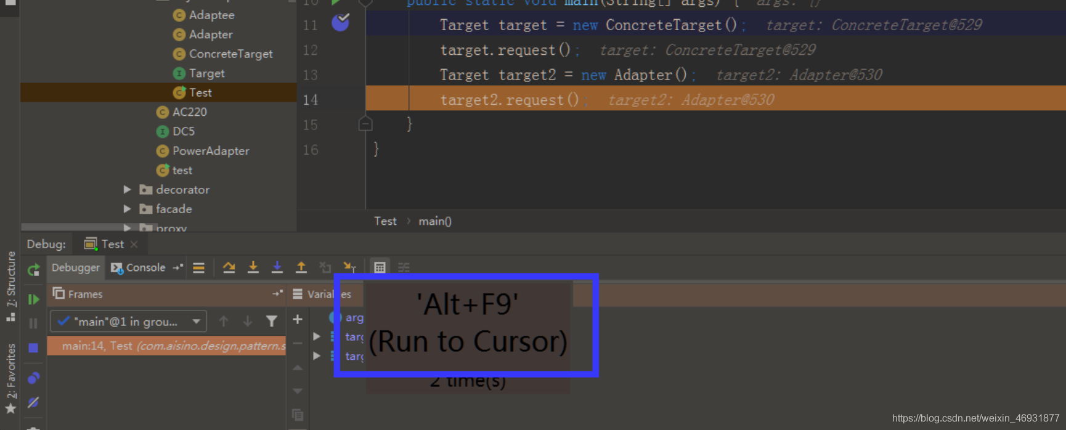
Task: Click the main() breadcrumb
Action: (435, 221)
